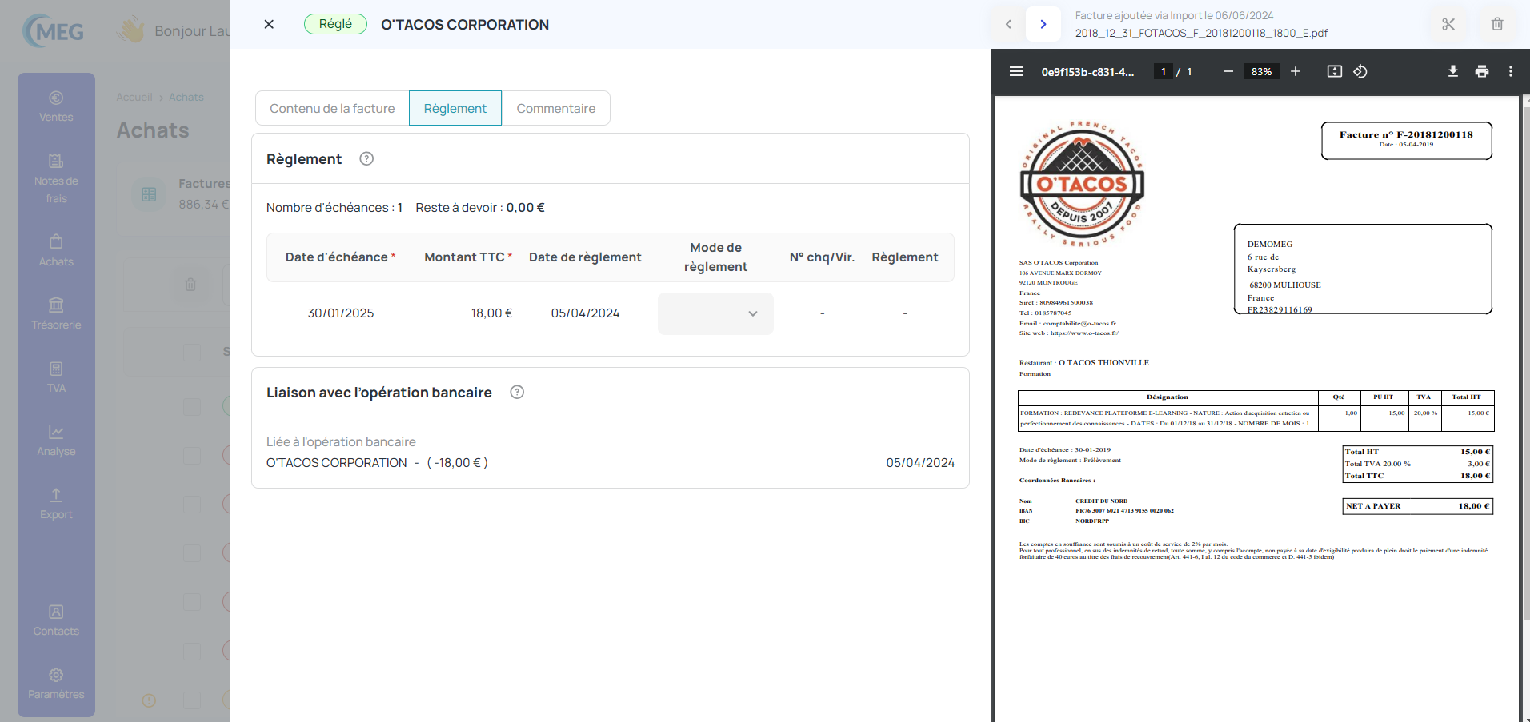Open Notes de frais in the sidebar
The width and height of the screenshot is (1530, 722).
56,178
